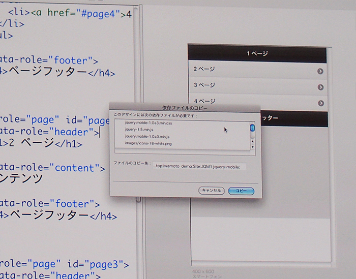356x279 pixels.
Task: Click the arrow icon on 4 ページ row
Action: [320, 103]
